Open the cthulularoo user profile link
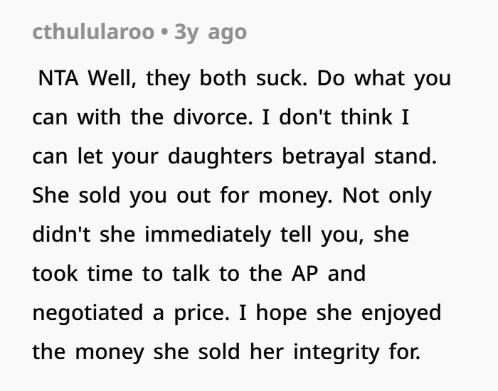 pyautogui.click(x=92, y=32)
